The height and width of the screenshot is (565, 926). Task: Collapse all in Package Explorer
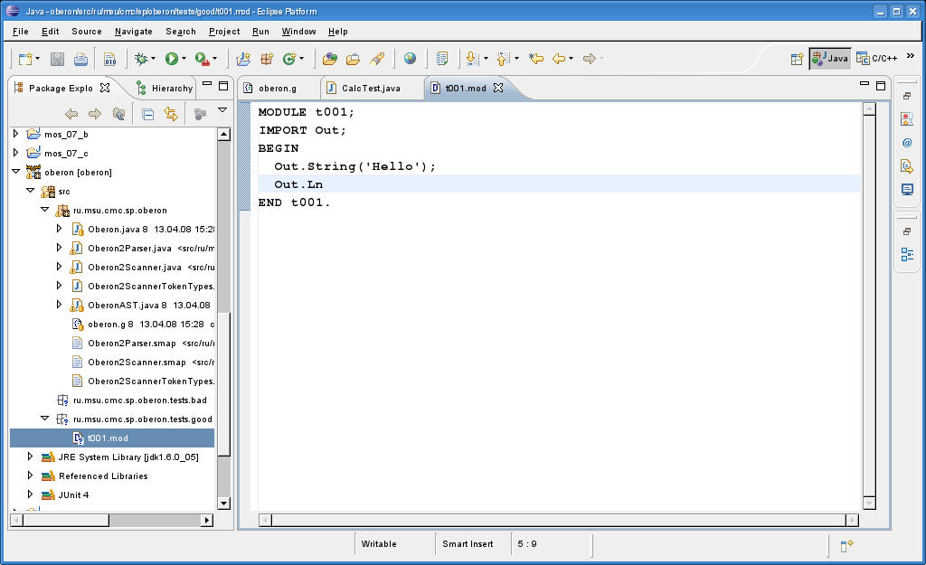[147, 114]
